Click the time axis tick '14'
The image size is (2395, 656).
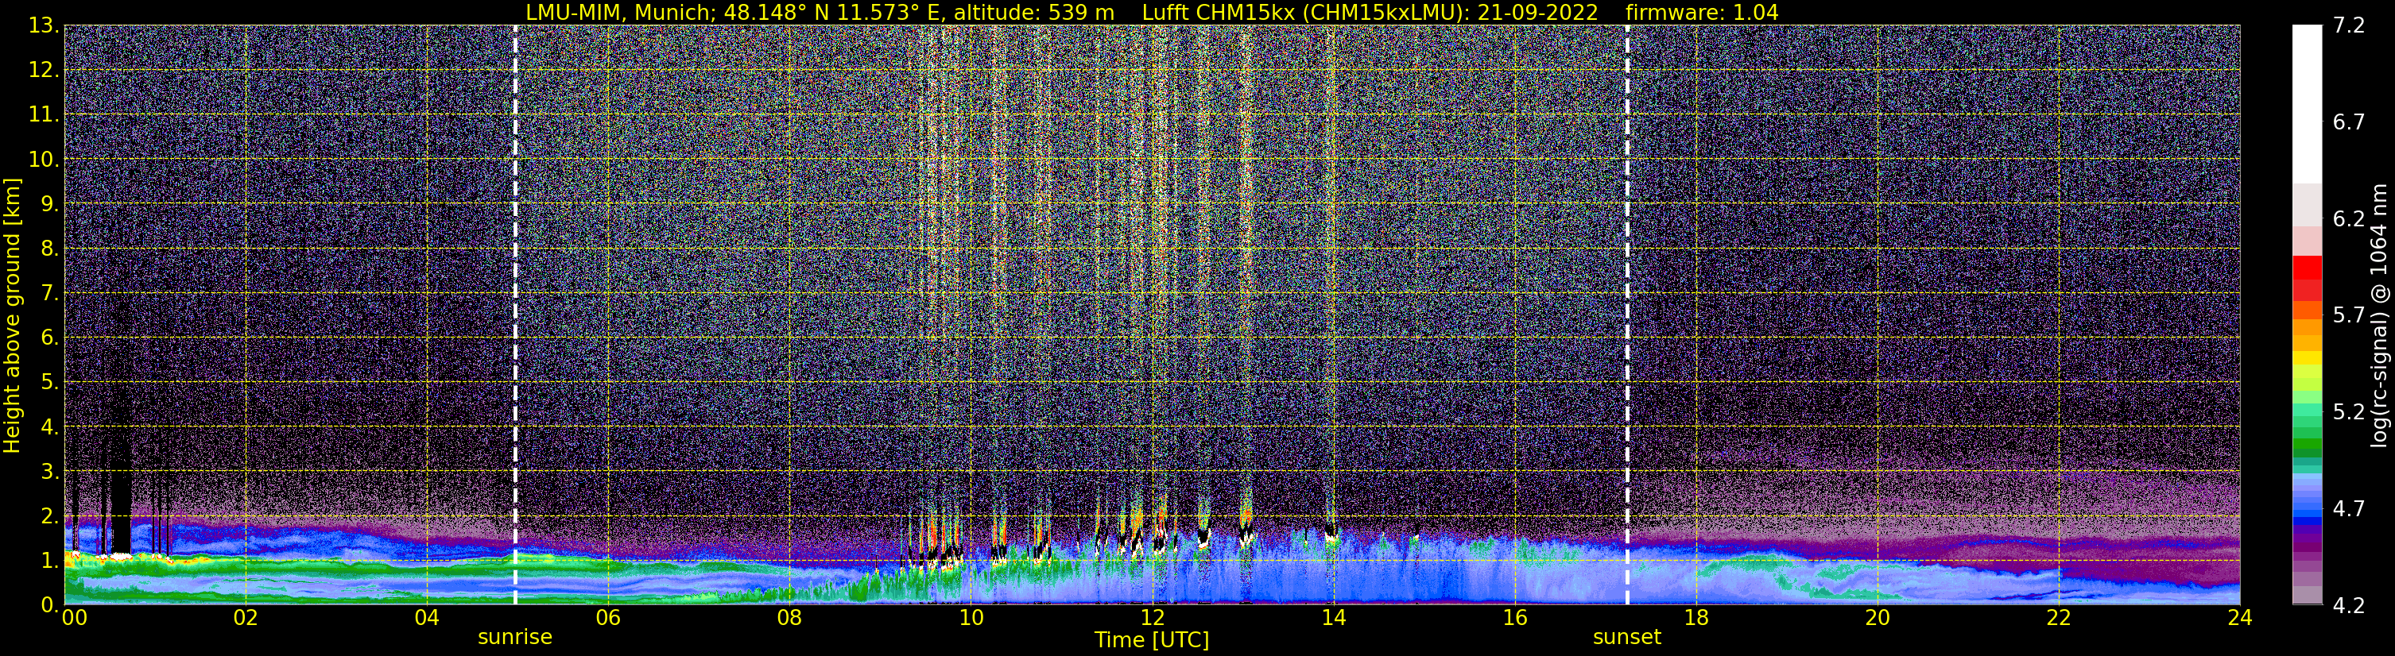(x=1333, y=619)
